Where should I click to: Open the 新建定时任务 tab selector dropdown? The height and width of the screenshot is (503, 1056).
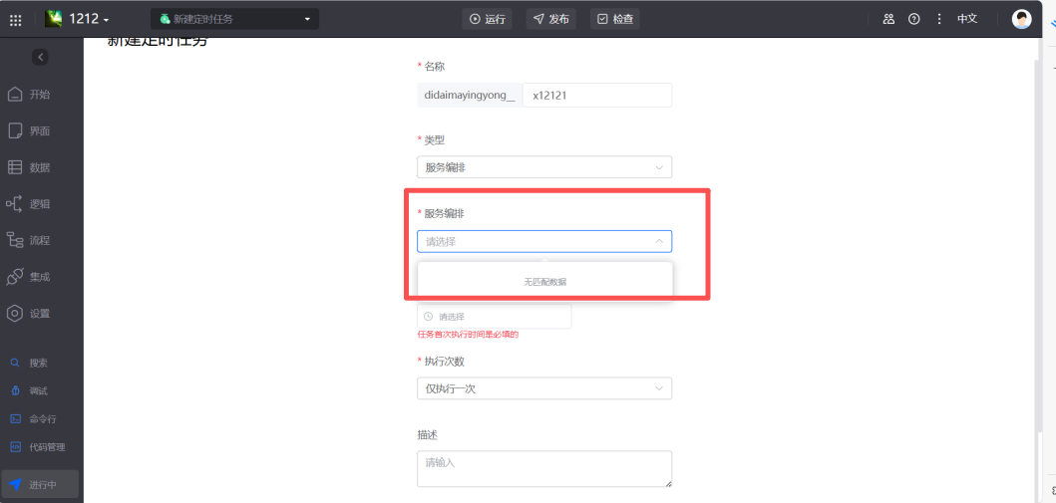tap(234, 19)
